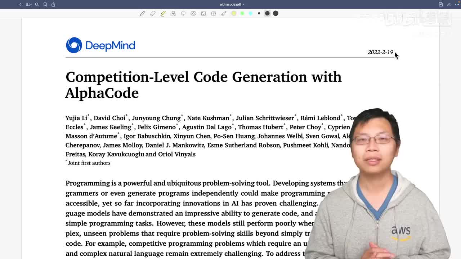Close the document with the X icon
This screenshot has width=461, height=259.
[x=449, y=4]
